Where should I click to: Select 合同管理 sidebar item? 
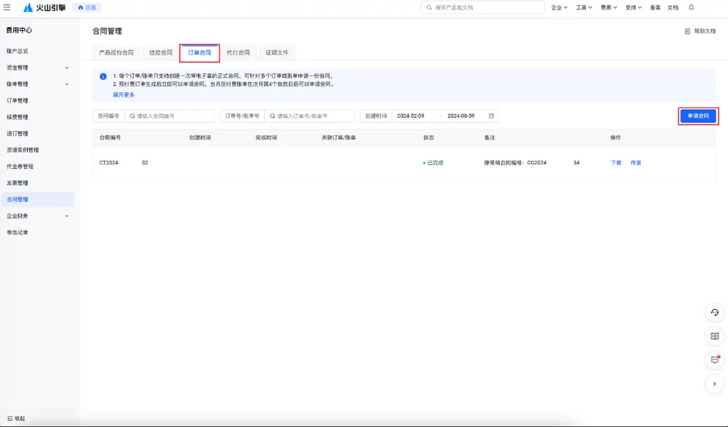(x=37, y=199)
